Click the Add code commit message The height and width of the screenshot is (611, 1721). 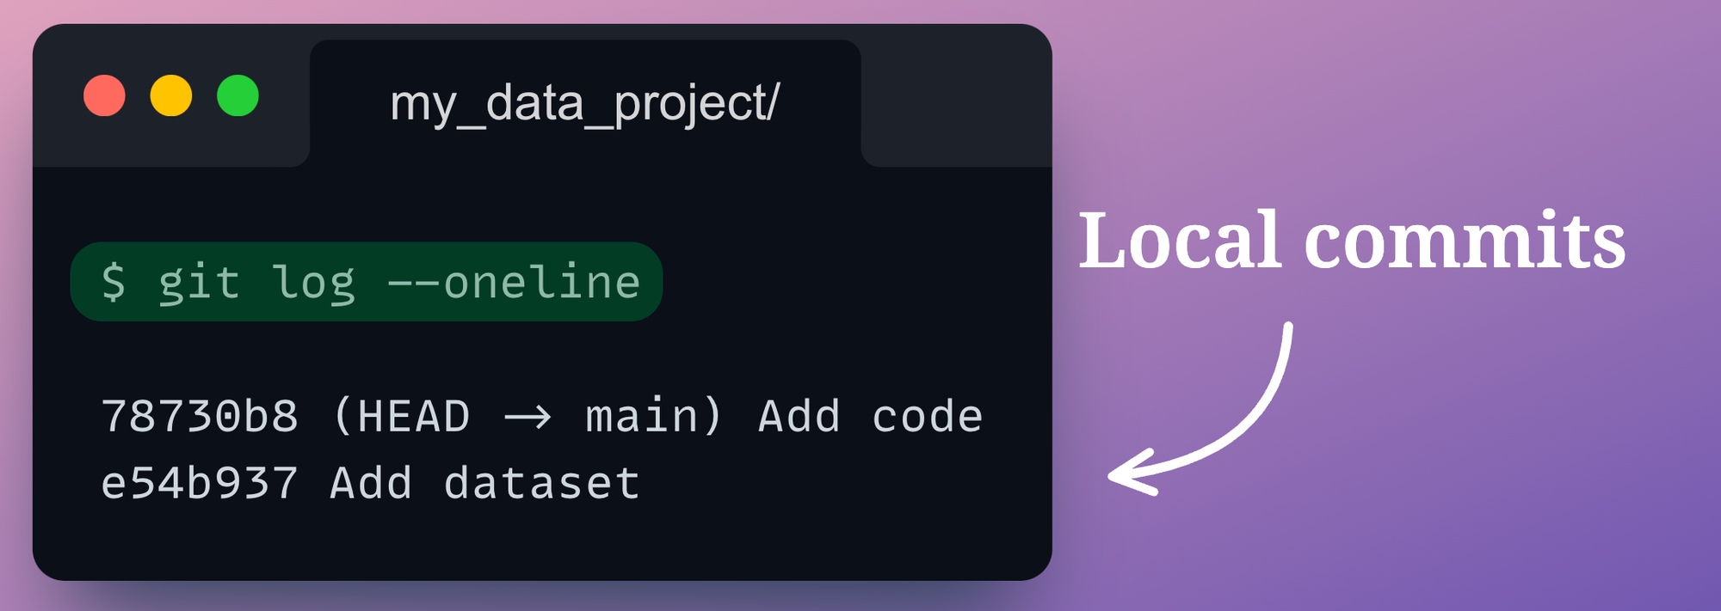coord(870,417)
